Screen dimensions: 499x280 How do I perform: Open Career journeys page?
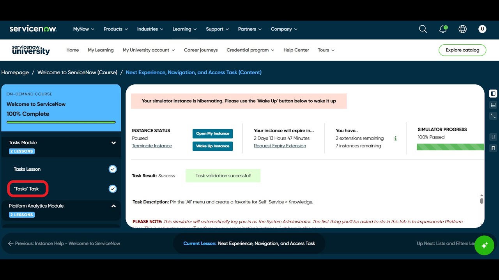click(201, 50)
